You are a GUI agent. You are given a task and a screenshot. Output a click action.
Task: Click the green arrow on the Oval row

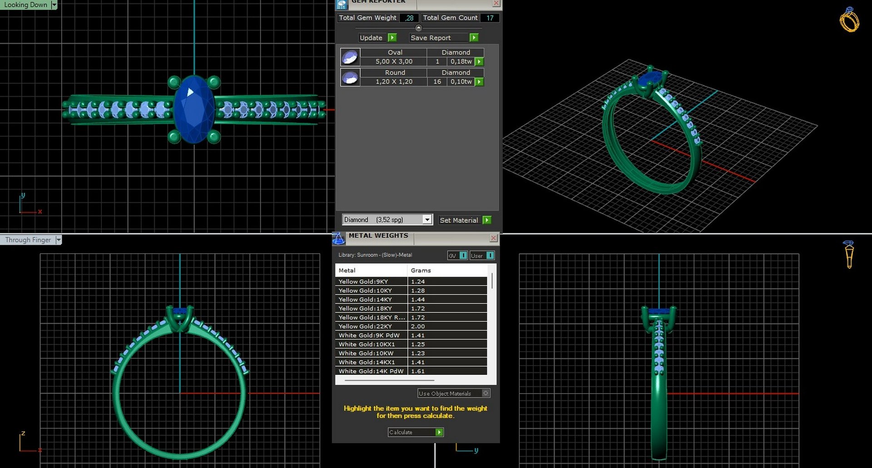point(479,62)
